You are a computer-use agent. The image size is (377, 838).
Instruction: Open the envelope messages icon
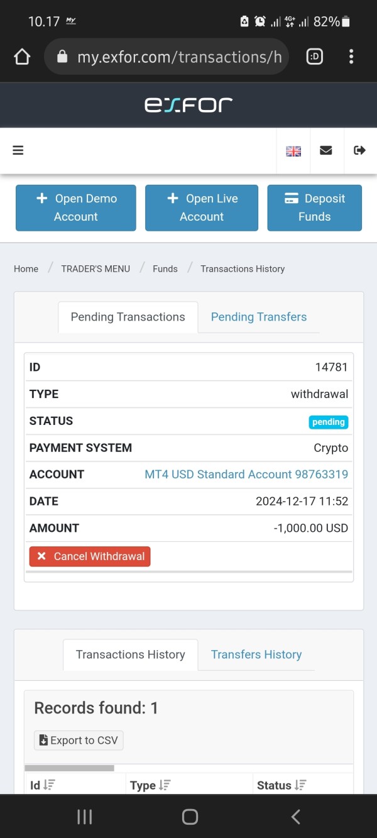(326, 150)
